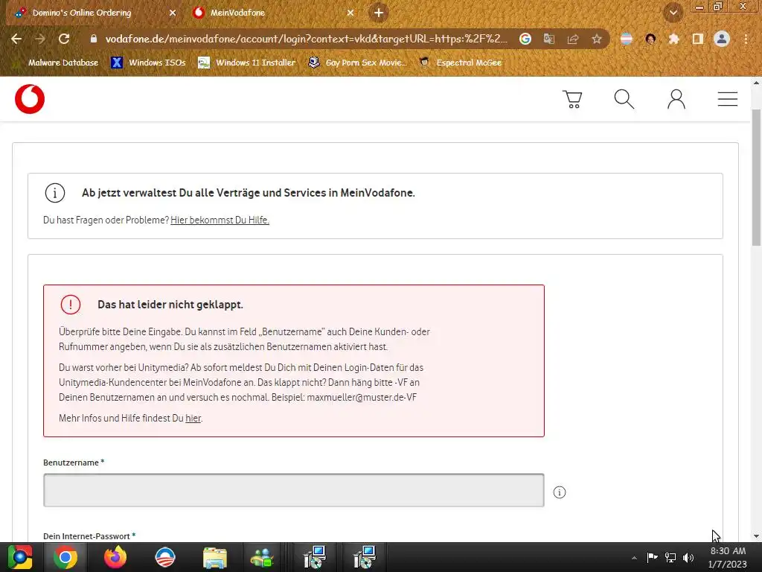Open Windows 11 Installer bookmark
This screenshot has height=572, width=762.
[x=247, y=63]
